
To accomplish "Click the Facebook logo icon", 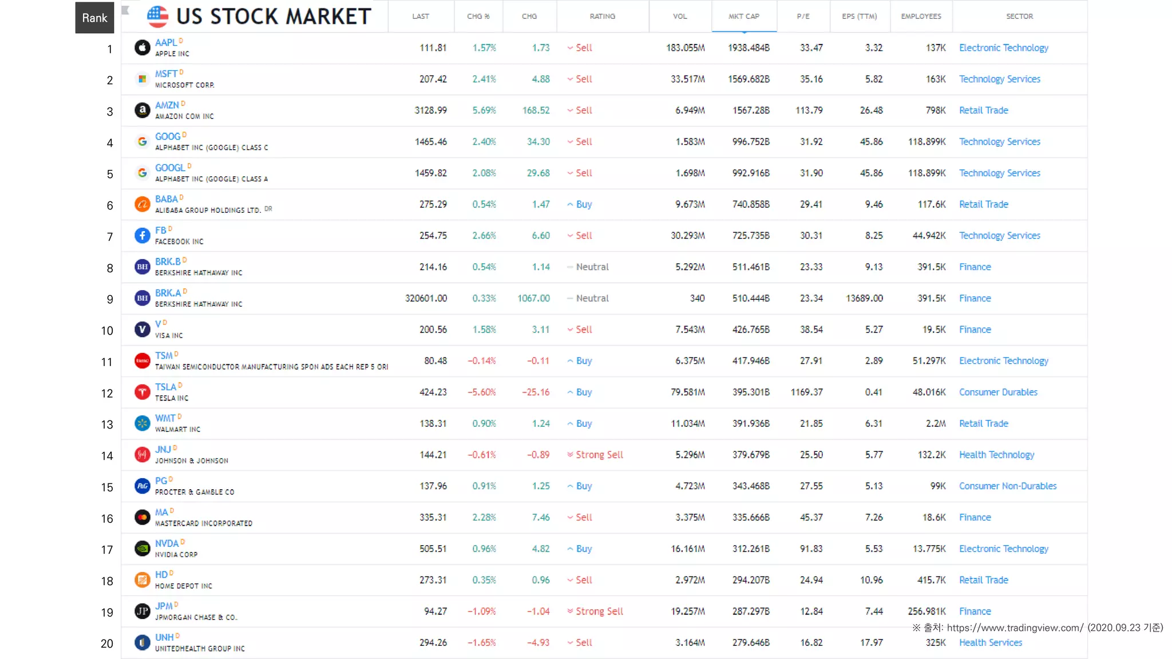I will point(142,235).
